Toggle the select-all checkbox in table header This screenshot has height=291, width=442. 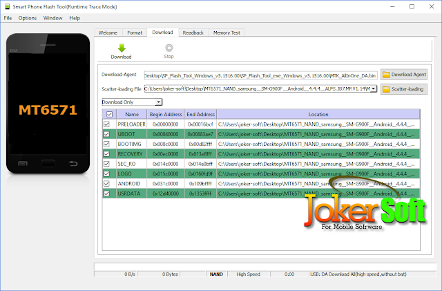pos(109,114)
